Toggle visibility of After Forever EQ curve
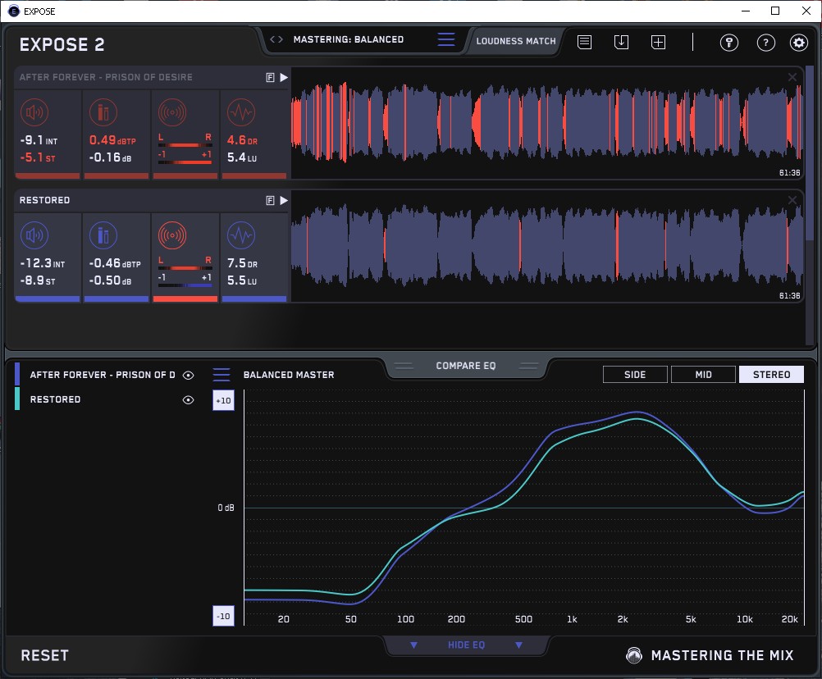The width and height of the screenshot is (822, 679). point(189,375)
